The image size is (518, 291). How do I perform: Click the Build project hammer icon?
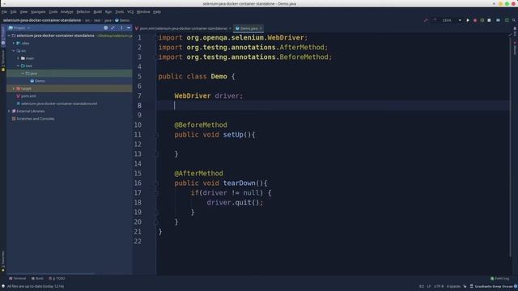point(426,20)
